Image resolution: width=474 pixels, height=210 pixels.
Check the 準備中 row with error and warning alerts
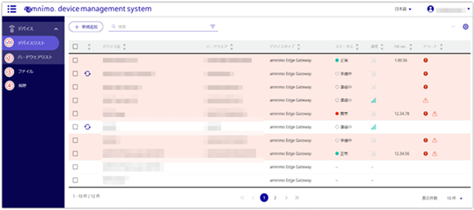[x=75, y=140]
